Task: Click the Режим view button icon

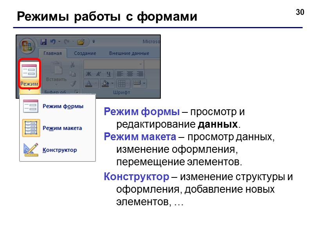Action: click(29, 71)
